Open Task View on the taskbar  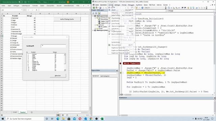pyautogui.click(x=52, y=119)
